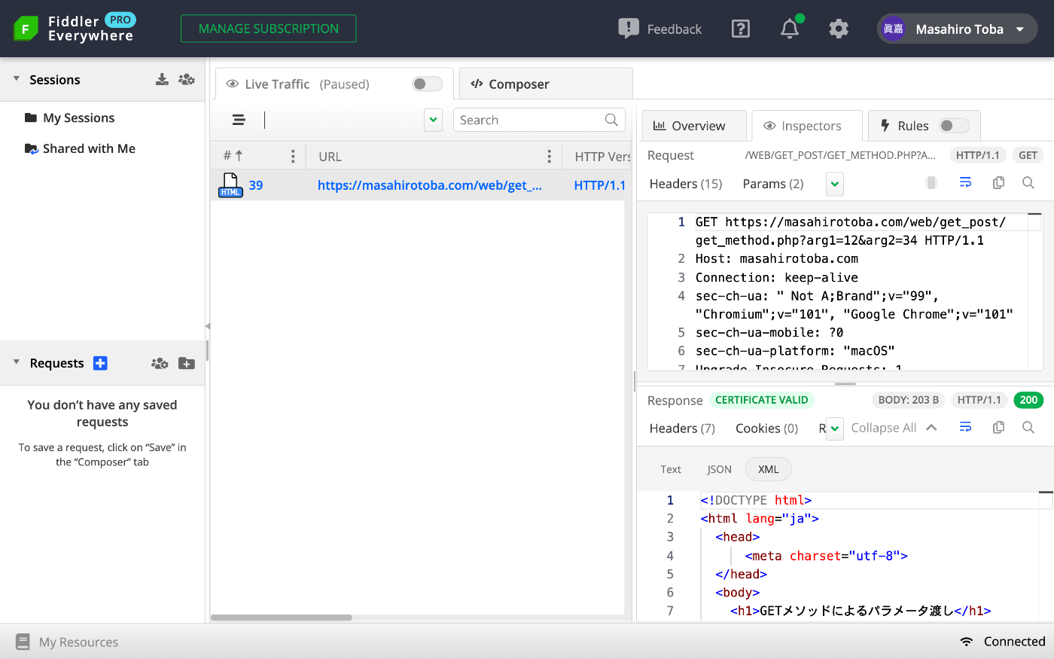Create a new requests folder icon

click(187, 363)
